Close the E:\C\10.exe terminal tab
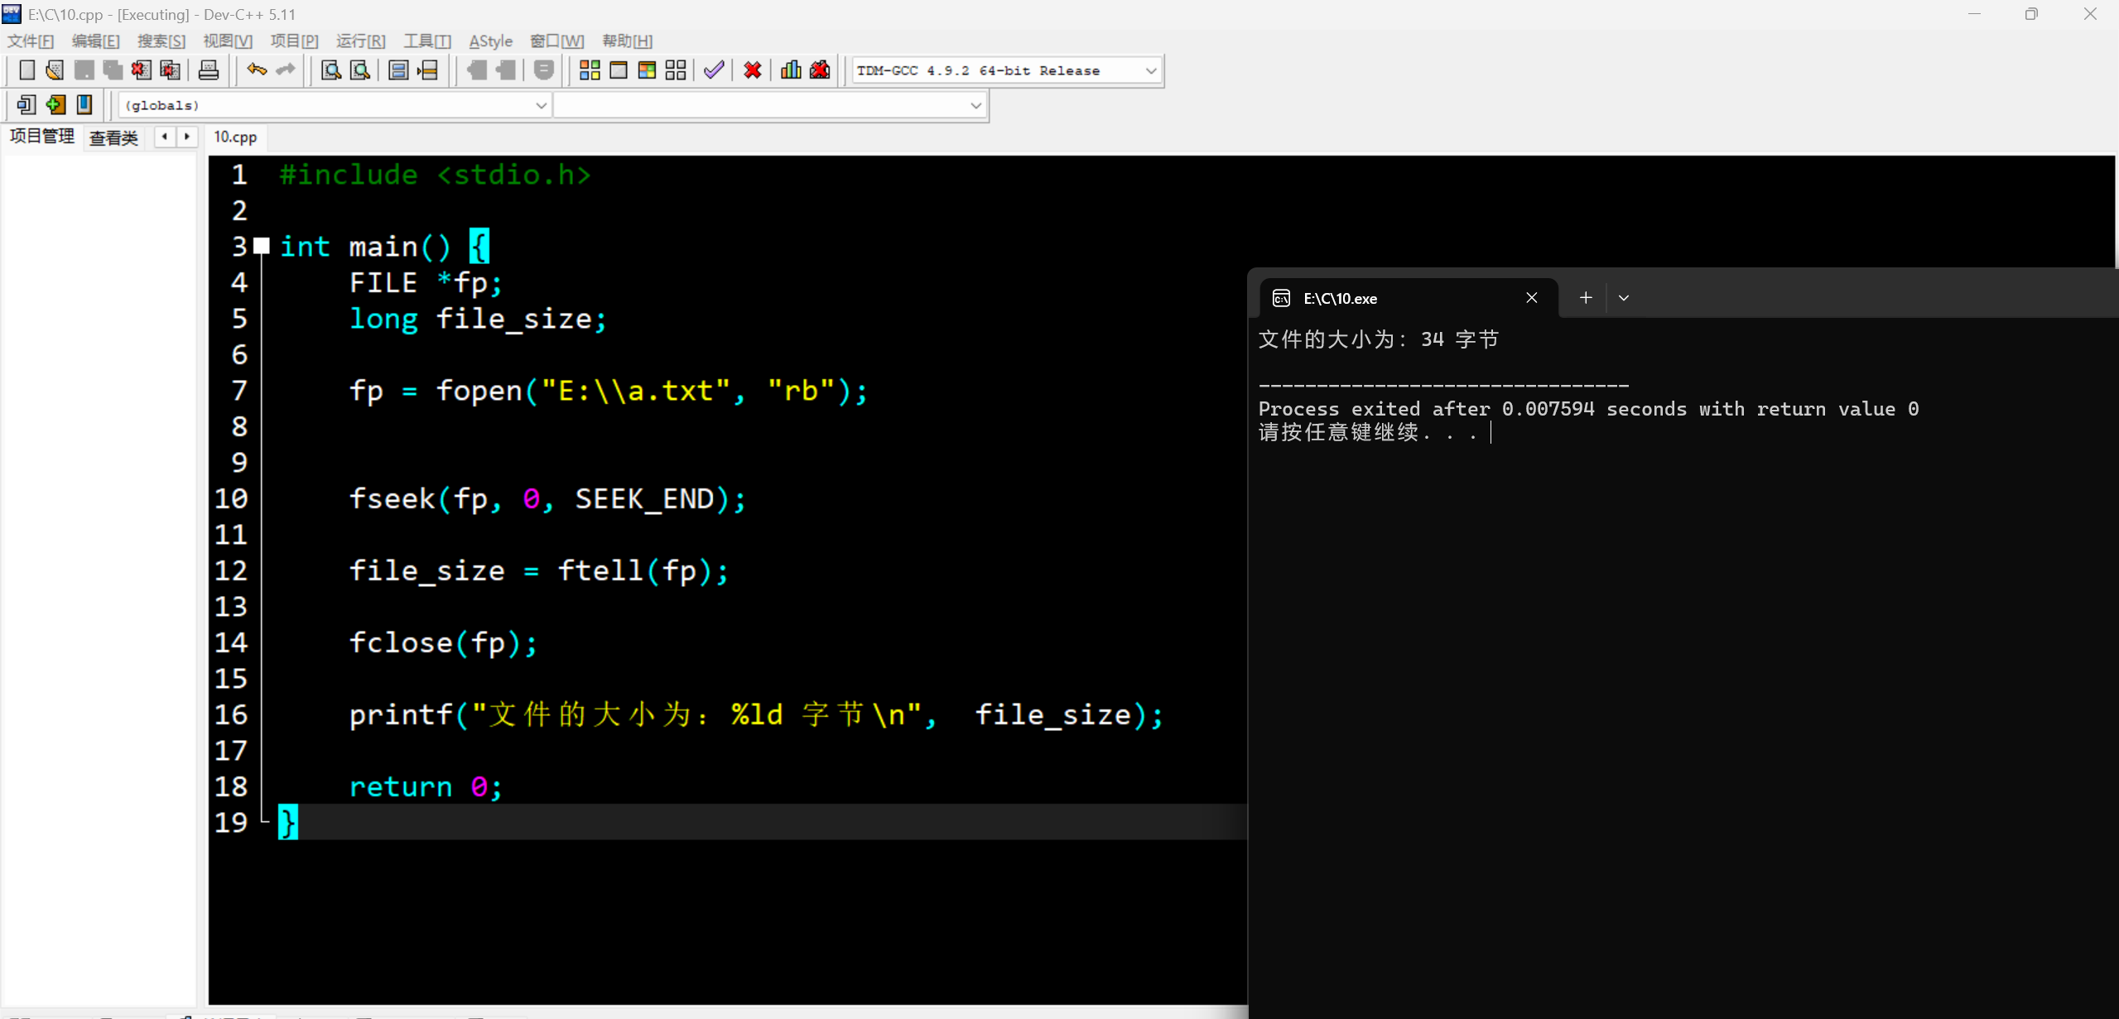Image resolution: width=2119 pixels, height=1019 pixels. pyautogui.click(x=1531, y=298)
